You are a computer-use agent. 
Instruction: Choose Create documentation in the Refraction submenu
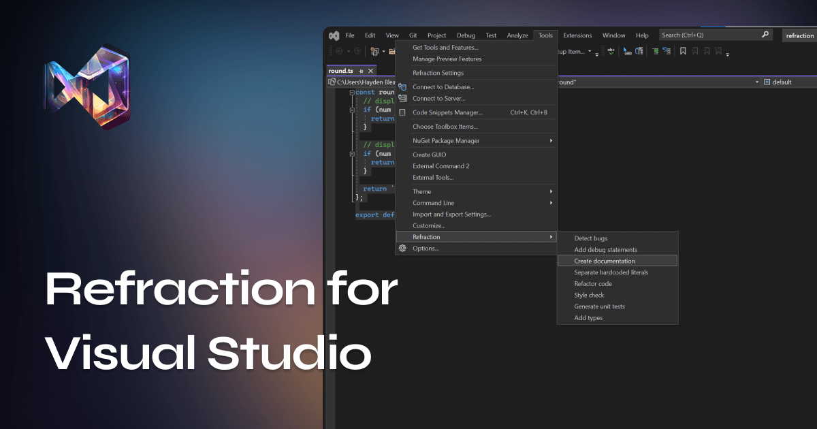tap(605, 261)
